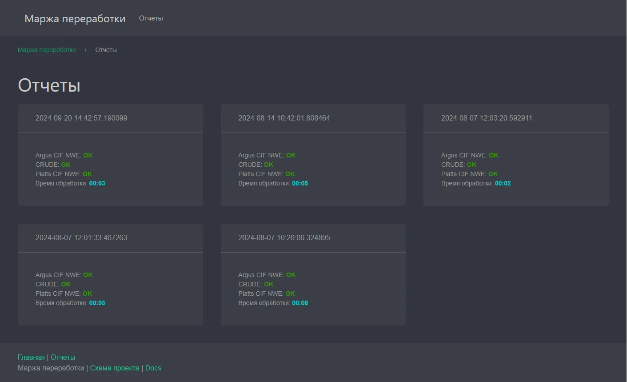The image size is (627, 382).
Task: Click Argus CIF NWE status in 2024-09-20 report
Action: (88, 156)
